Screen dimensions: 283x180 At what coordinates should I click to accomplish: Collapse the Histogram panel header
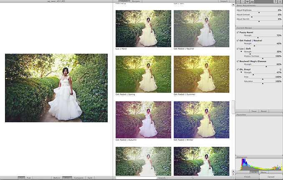pyautogui.click(x=259, y=157)
